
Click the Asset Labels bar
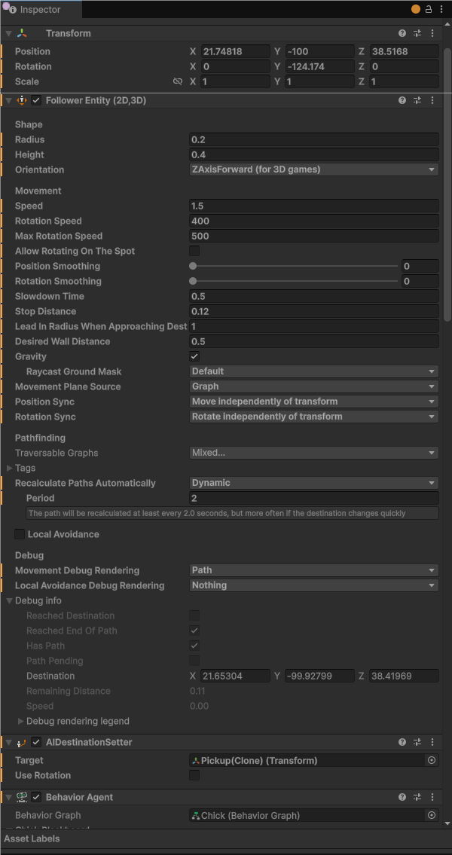(226, 838)
